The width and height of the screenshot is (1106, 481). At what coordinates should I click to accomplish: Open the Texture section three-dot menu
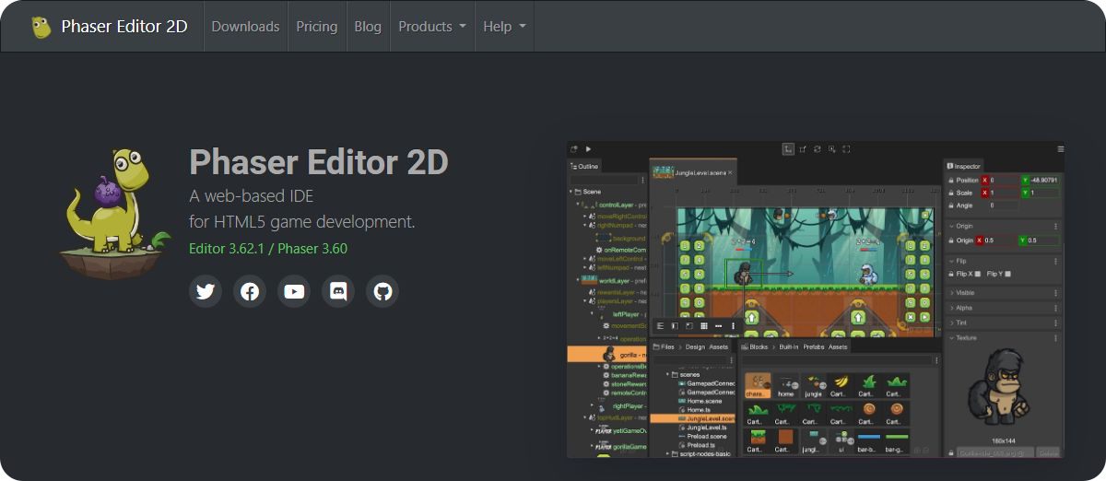tap(1055, 338)
